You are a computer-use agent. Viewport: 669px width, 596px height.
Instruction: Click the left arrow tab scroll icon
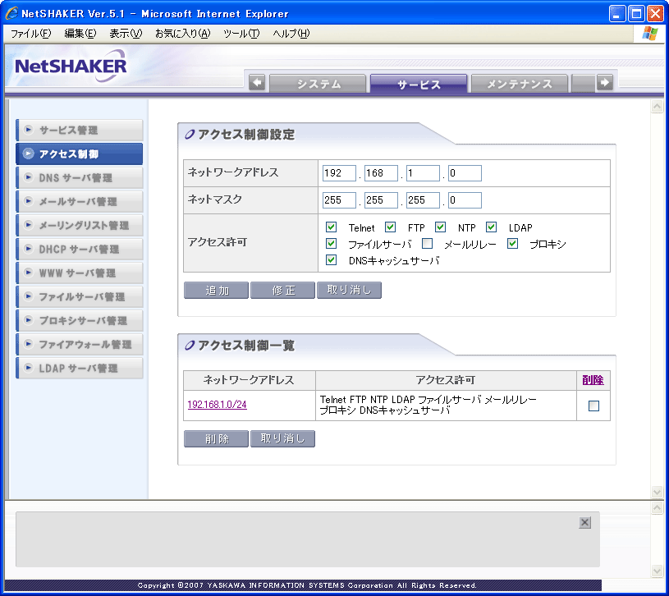tap(257, 82)
